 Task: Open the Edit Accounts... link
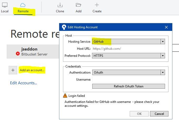tap(23, 83)
